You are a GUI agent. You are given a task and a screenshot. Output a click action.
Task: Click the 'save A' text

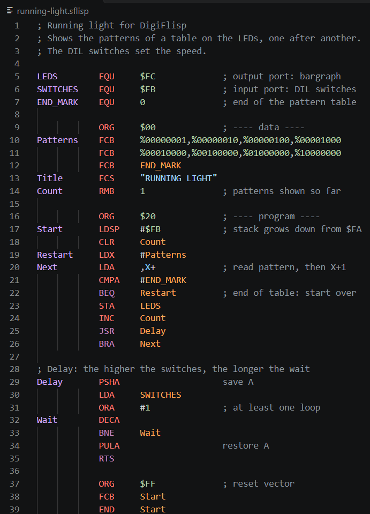pyautogui.click(x=238, y=382)
